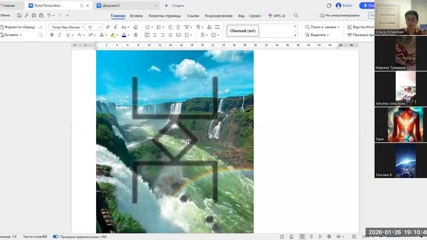Click the Italic formatting button

[x=59, y=35]
